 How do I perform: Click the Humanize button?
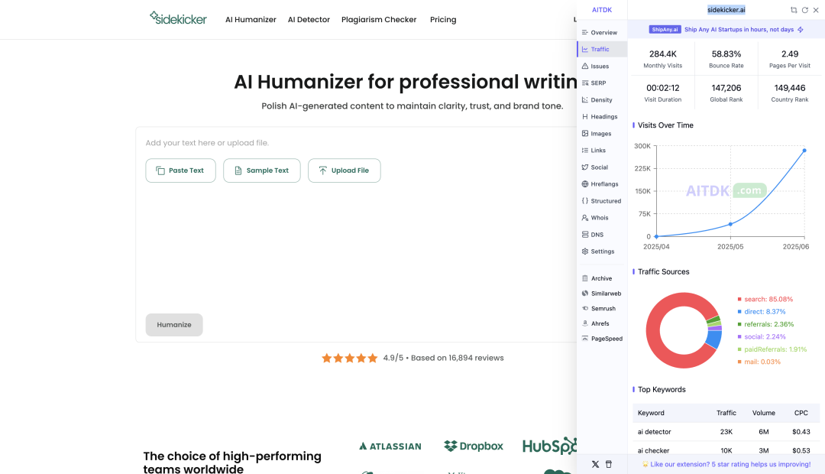click(x=174, y=325)
